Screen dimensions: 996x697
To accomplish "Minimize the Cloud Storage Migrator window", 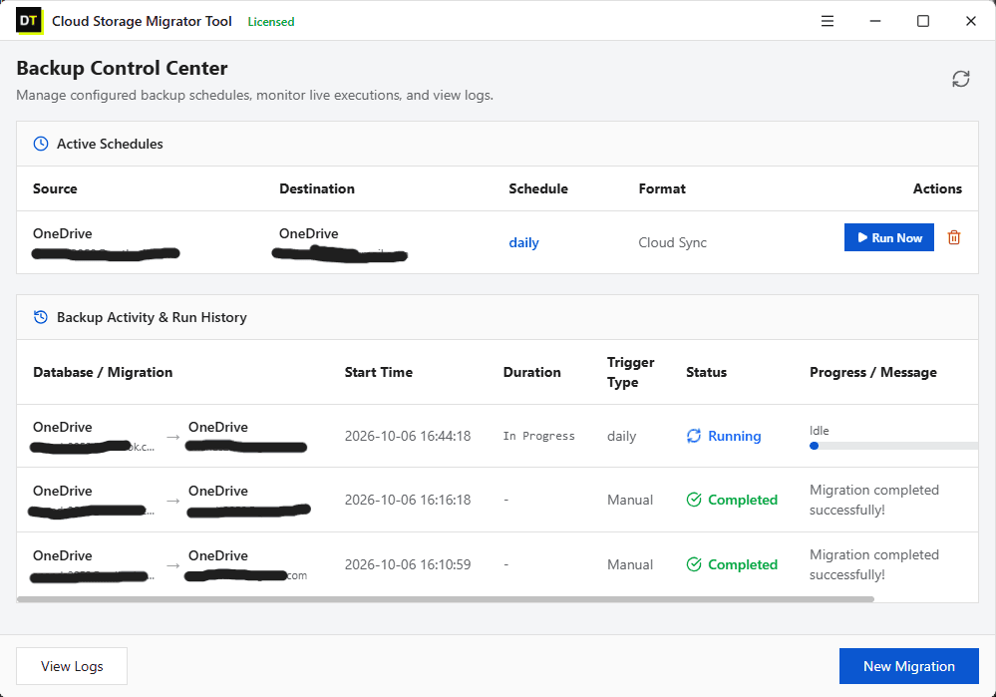I will (875, 21).
